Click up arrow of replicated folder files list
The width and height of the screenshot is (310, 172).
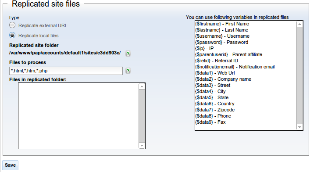(142, 86)
